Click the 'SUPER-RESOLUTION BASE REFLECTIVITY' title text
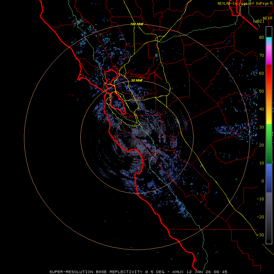The height and width of the screenshot is (274, 274). point(96,272)
